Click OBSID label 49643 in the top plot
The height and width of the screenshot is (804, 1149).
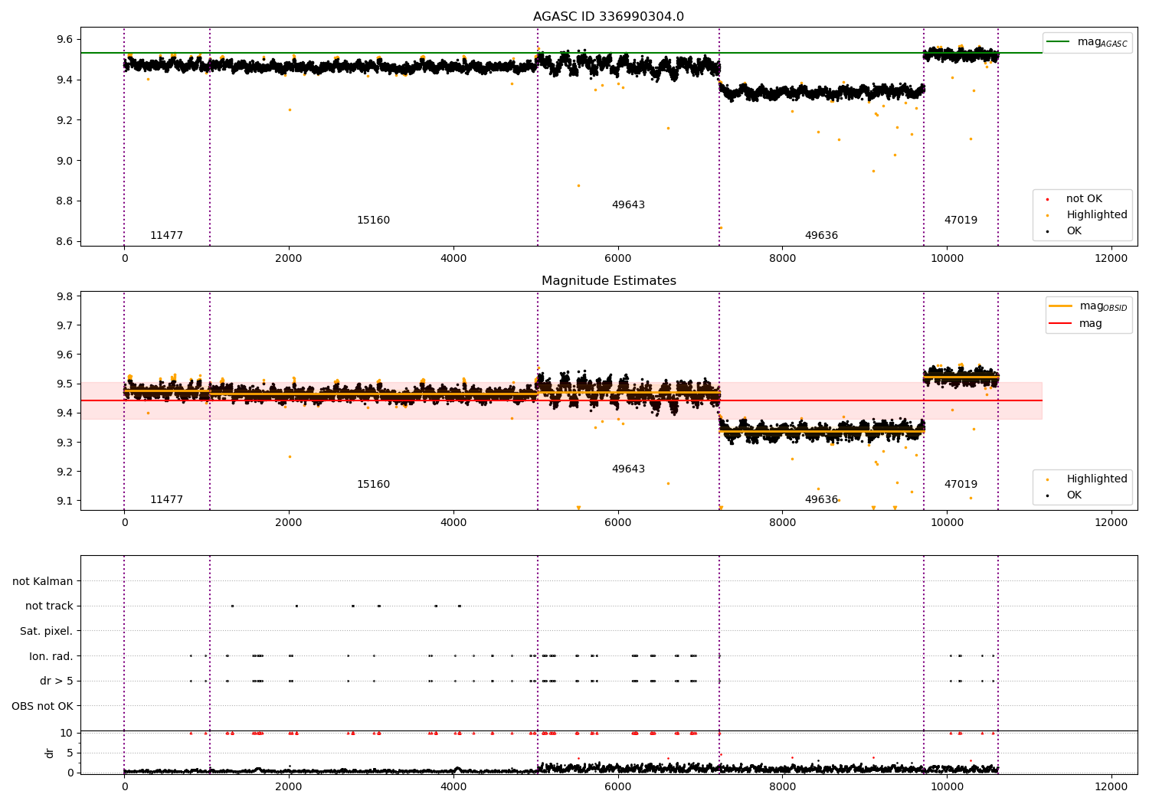coord(628,205)
